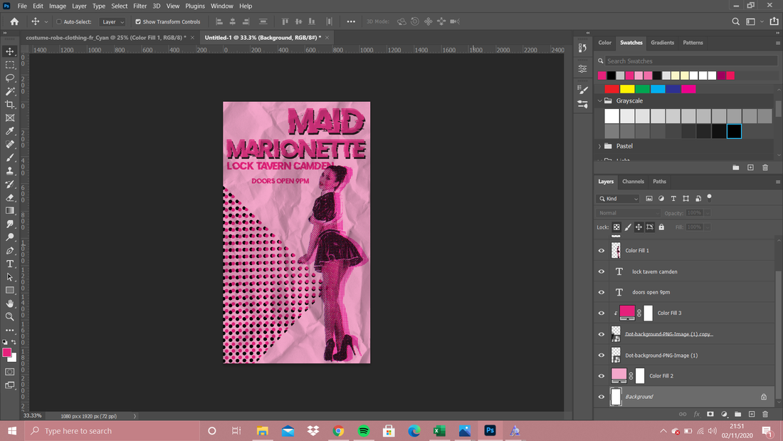Image resolution: width=783 pixels, height=441 pixels.
Task: Select the Move tool
Action: [x=9, y=51]
